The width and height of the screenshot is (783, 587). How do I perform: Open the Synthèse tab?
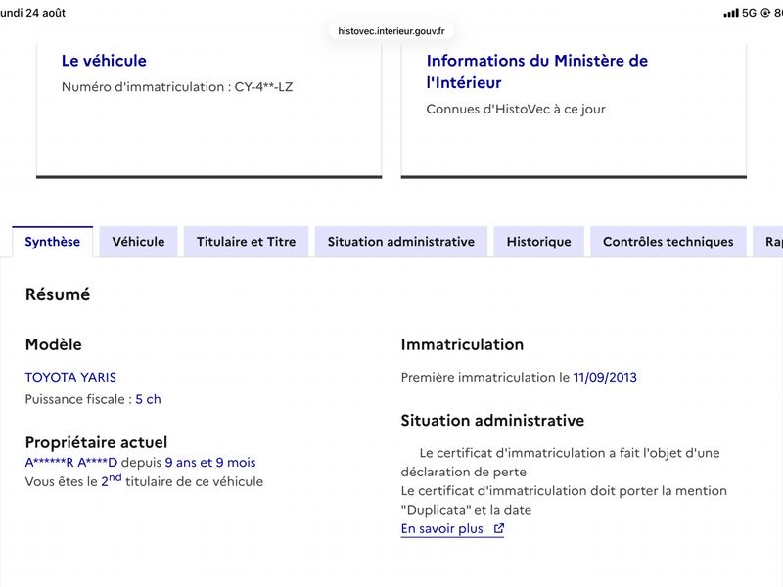(53, 242)
